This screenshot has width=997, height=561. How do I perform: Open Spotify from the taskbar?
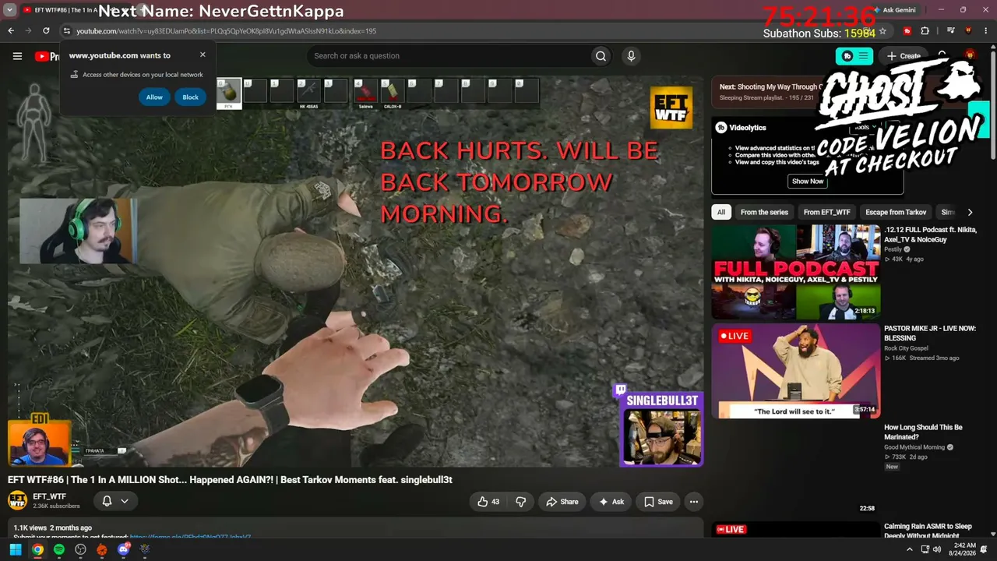(59, 550)
